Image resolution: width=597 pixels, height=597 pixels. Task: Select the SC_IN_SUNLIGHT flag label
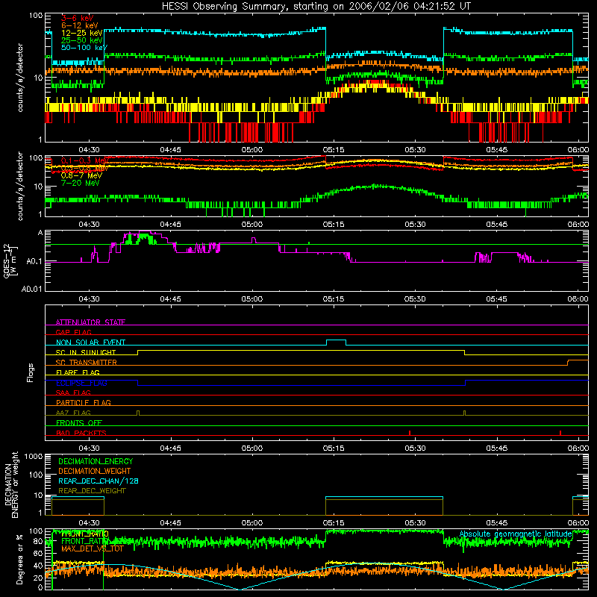86,352
